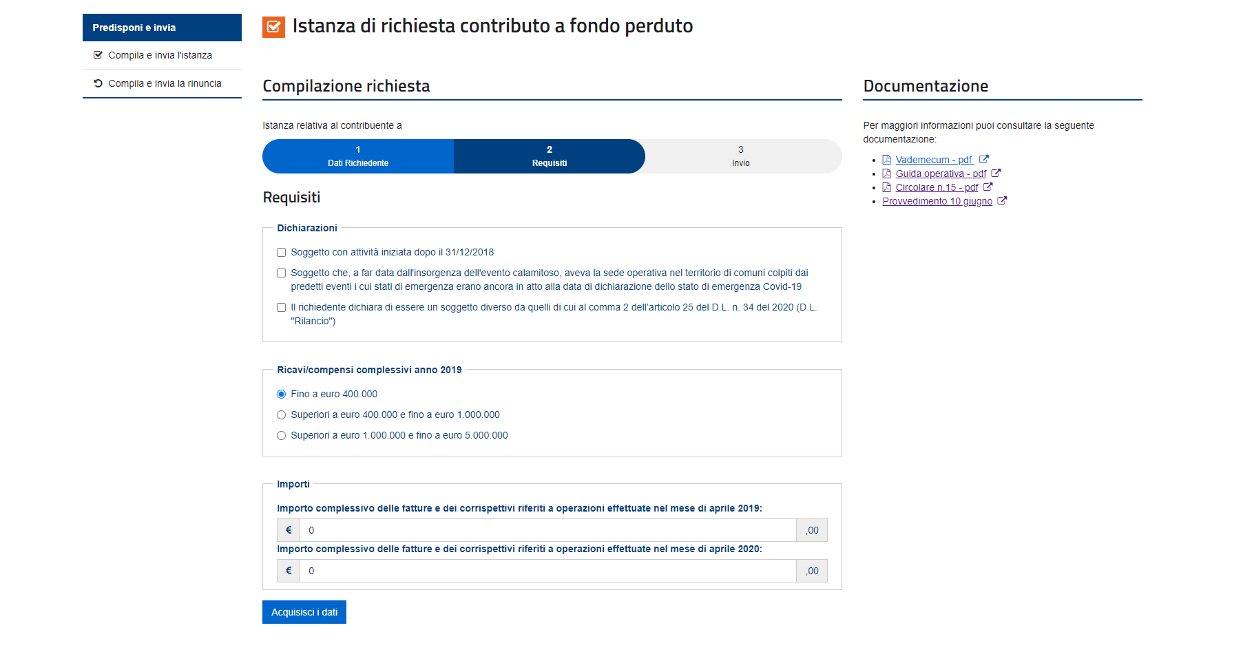Click the undo arrow icon next to Compila e invia la rinuncia

pyautogui.click(x=98, y=83)
